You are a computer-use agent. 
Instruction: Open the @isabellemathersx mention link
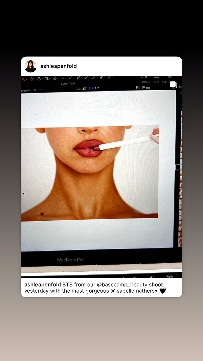tap(134, 291)
